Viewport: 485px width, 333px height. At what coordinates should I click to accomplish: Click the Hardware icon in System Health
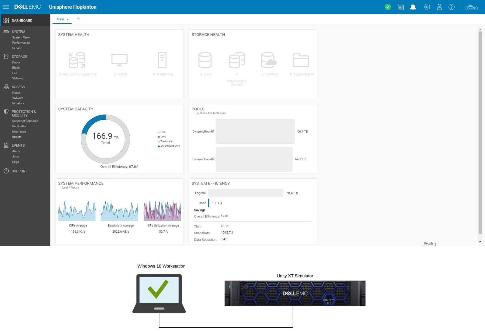pyautogui.click(x=162, y=60)
